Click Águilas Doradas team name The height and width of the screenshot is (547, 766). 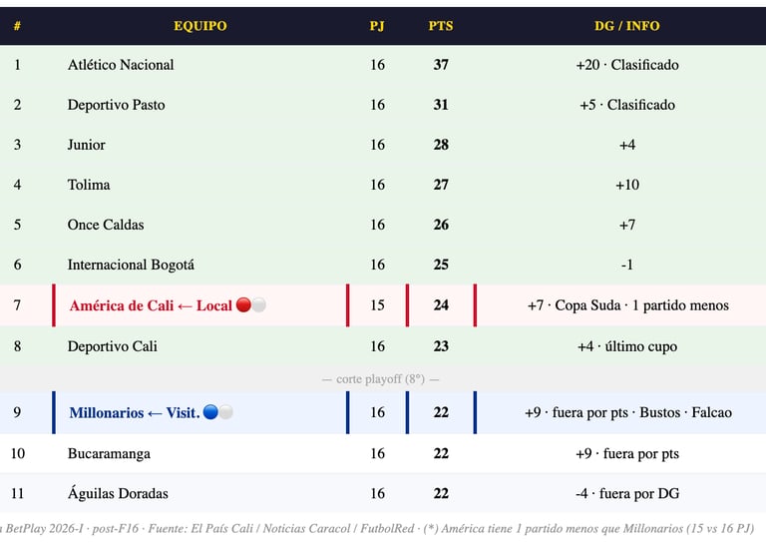pyautogui.click(x=117, y=493)
